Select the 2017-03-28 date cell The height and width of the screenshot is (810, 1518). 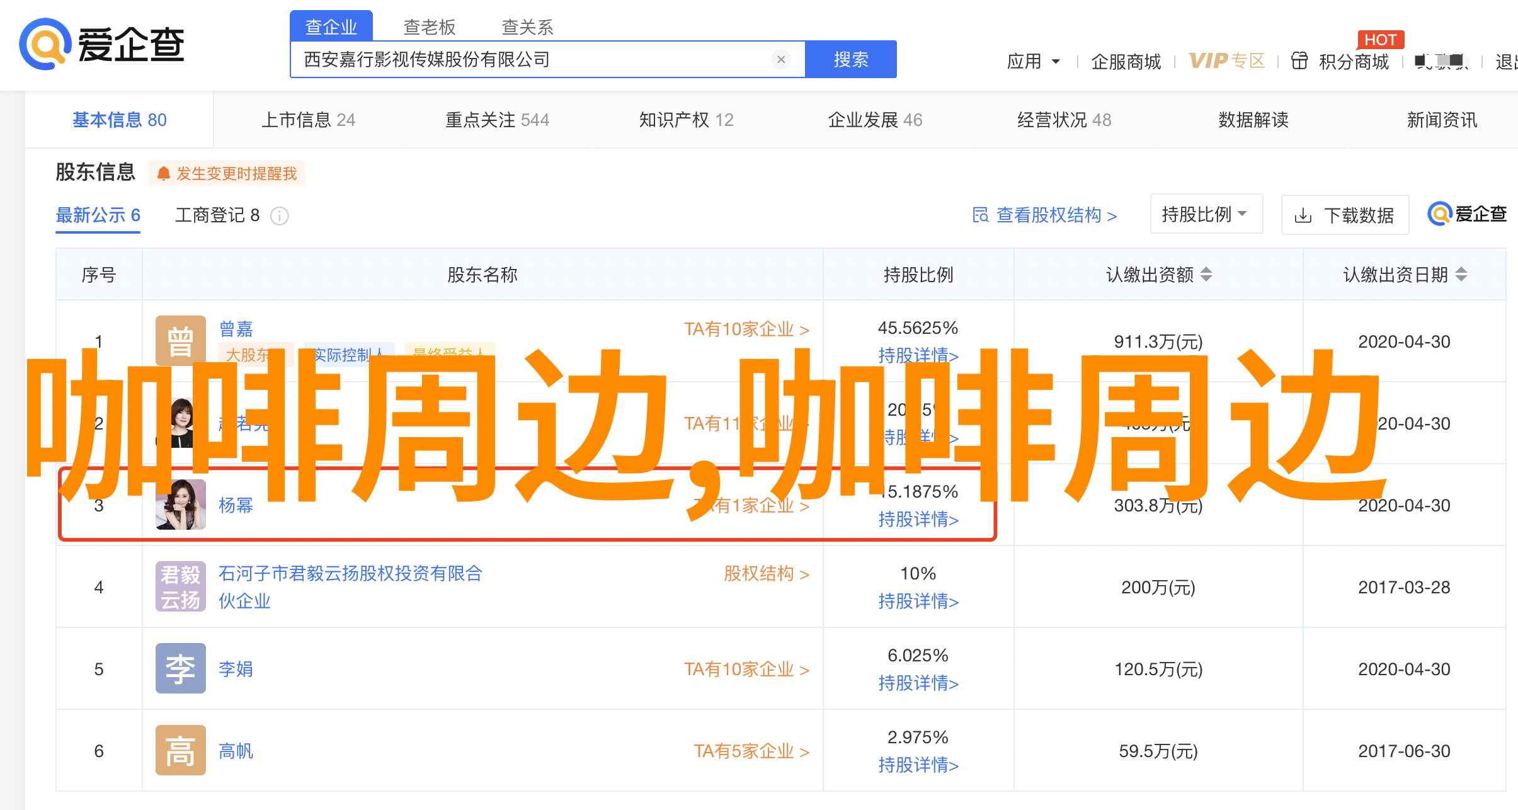[x=1404, y=587]
